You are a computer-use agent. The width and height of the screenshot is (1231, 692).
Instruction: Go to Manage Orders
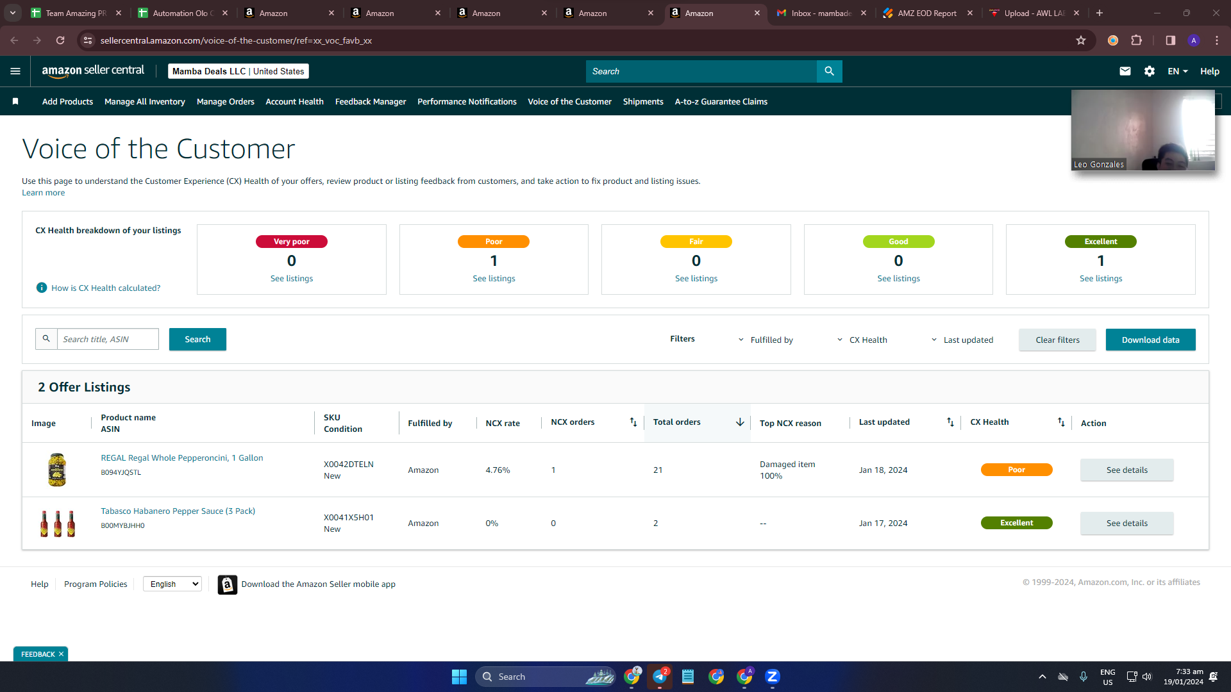point(226,101)
